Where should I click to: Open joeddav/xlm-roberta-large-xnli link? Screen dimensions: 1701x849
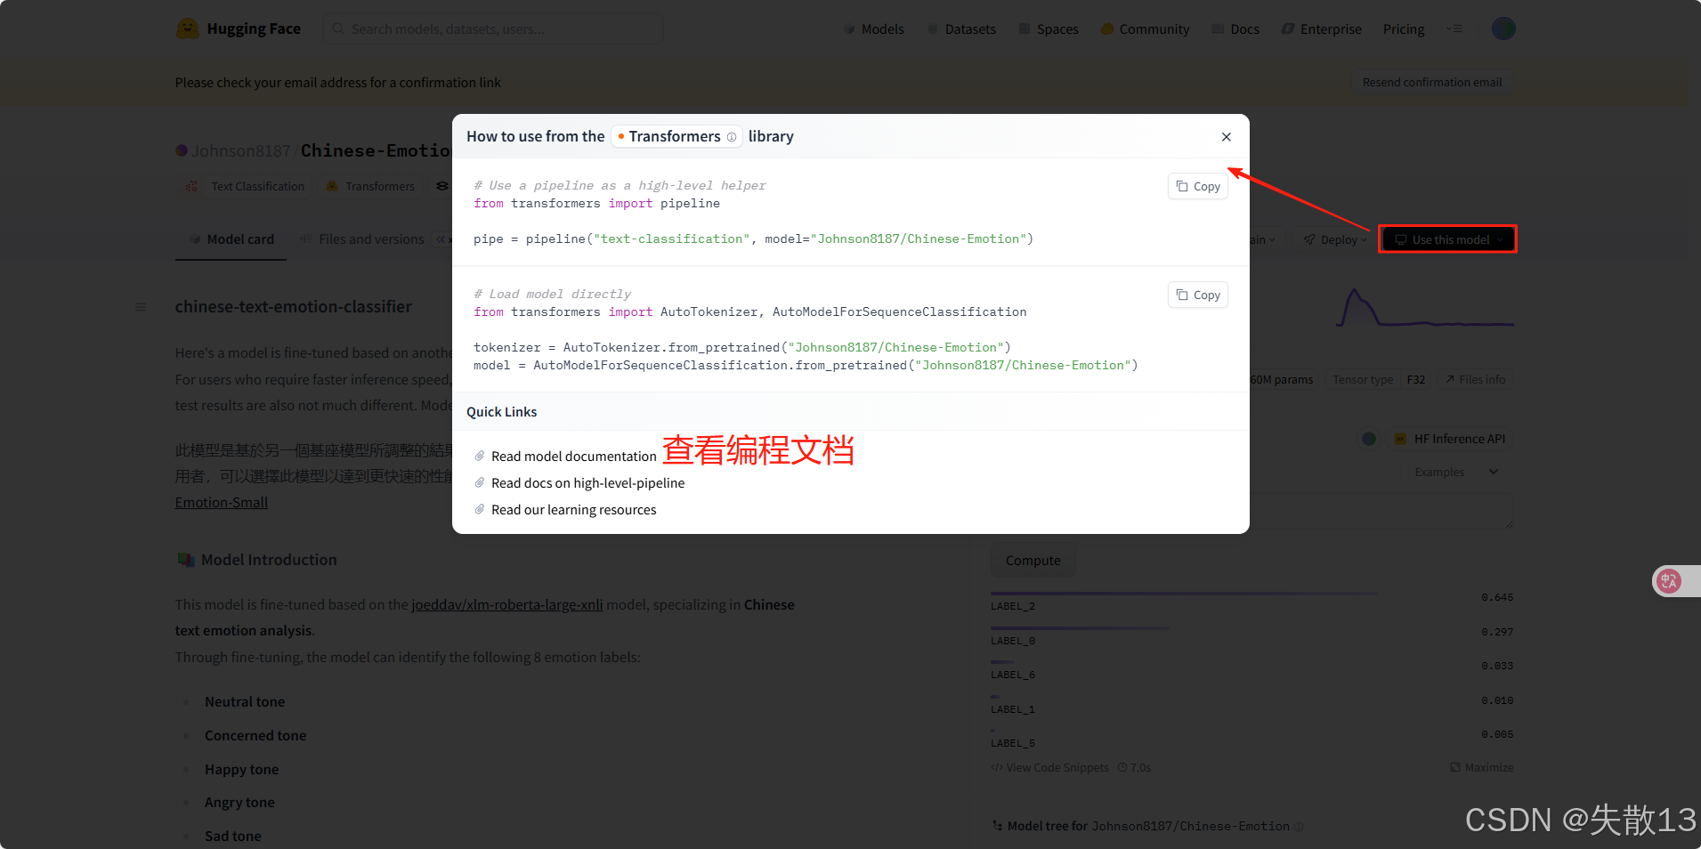pos(507,604)
